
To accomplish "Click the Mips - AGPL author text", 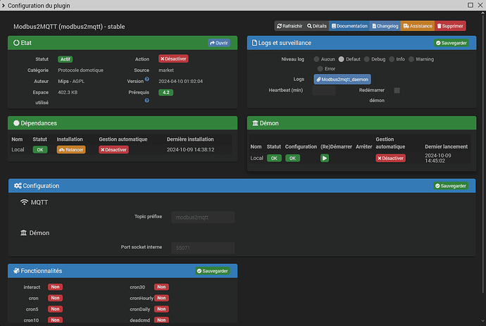I will pyautogui.click(x=71, y=82).
